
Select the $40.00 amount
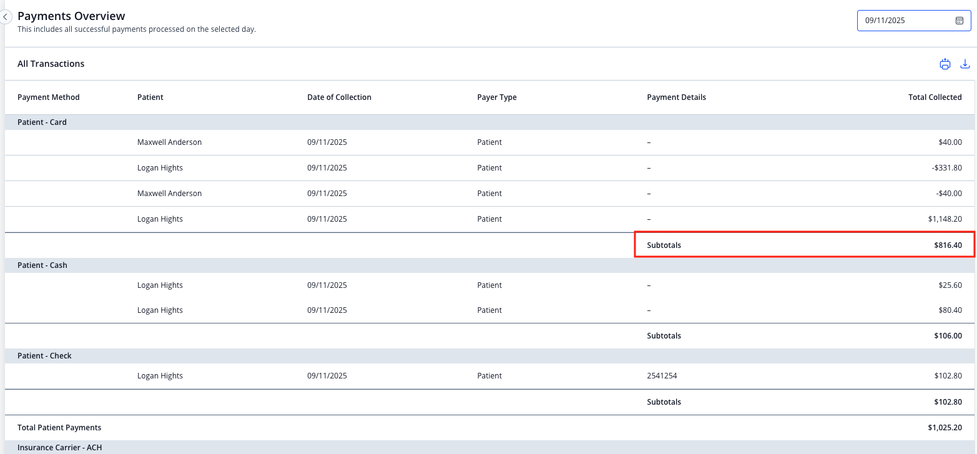click(x=950, y=142)
